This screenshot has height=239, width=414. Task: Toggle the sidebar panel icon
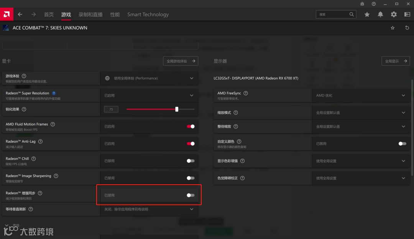tap(407, 15)
